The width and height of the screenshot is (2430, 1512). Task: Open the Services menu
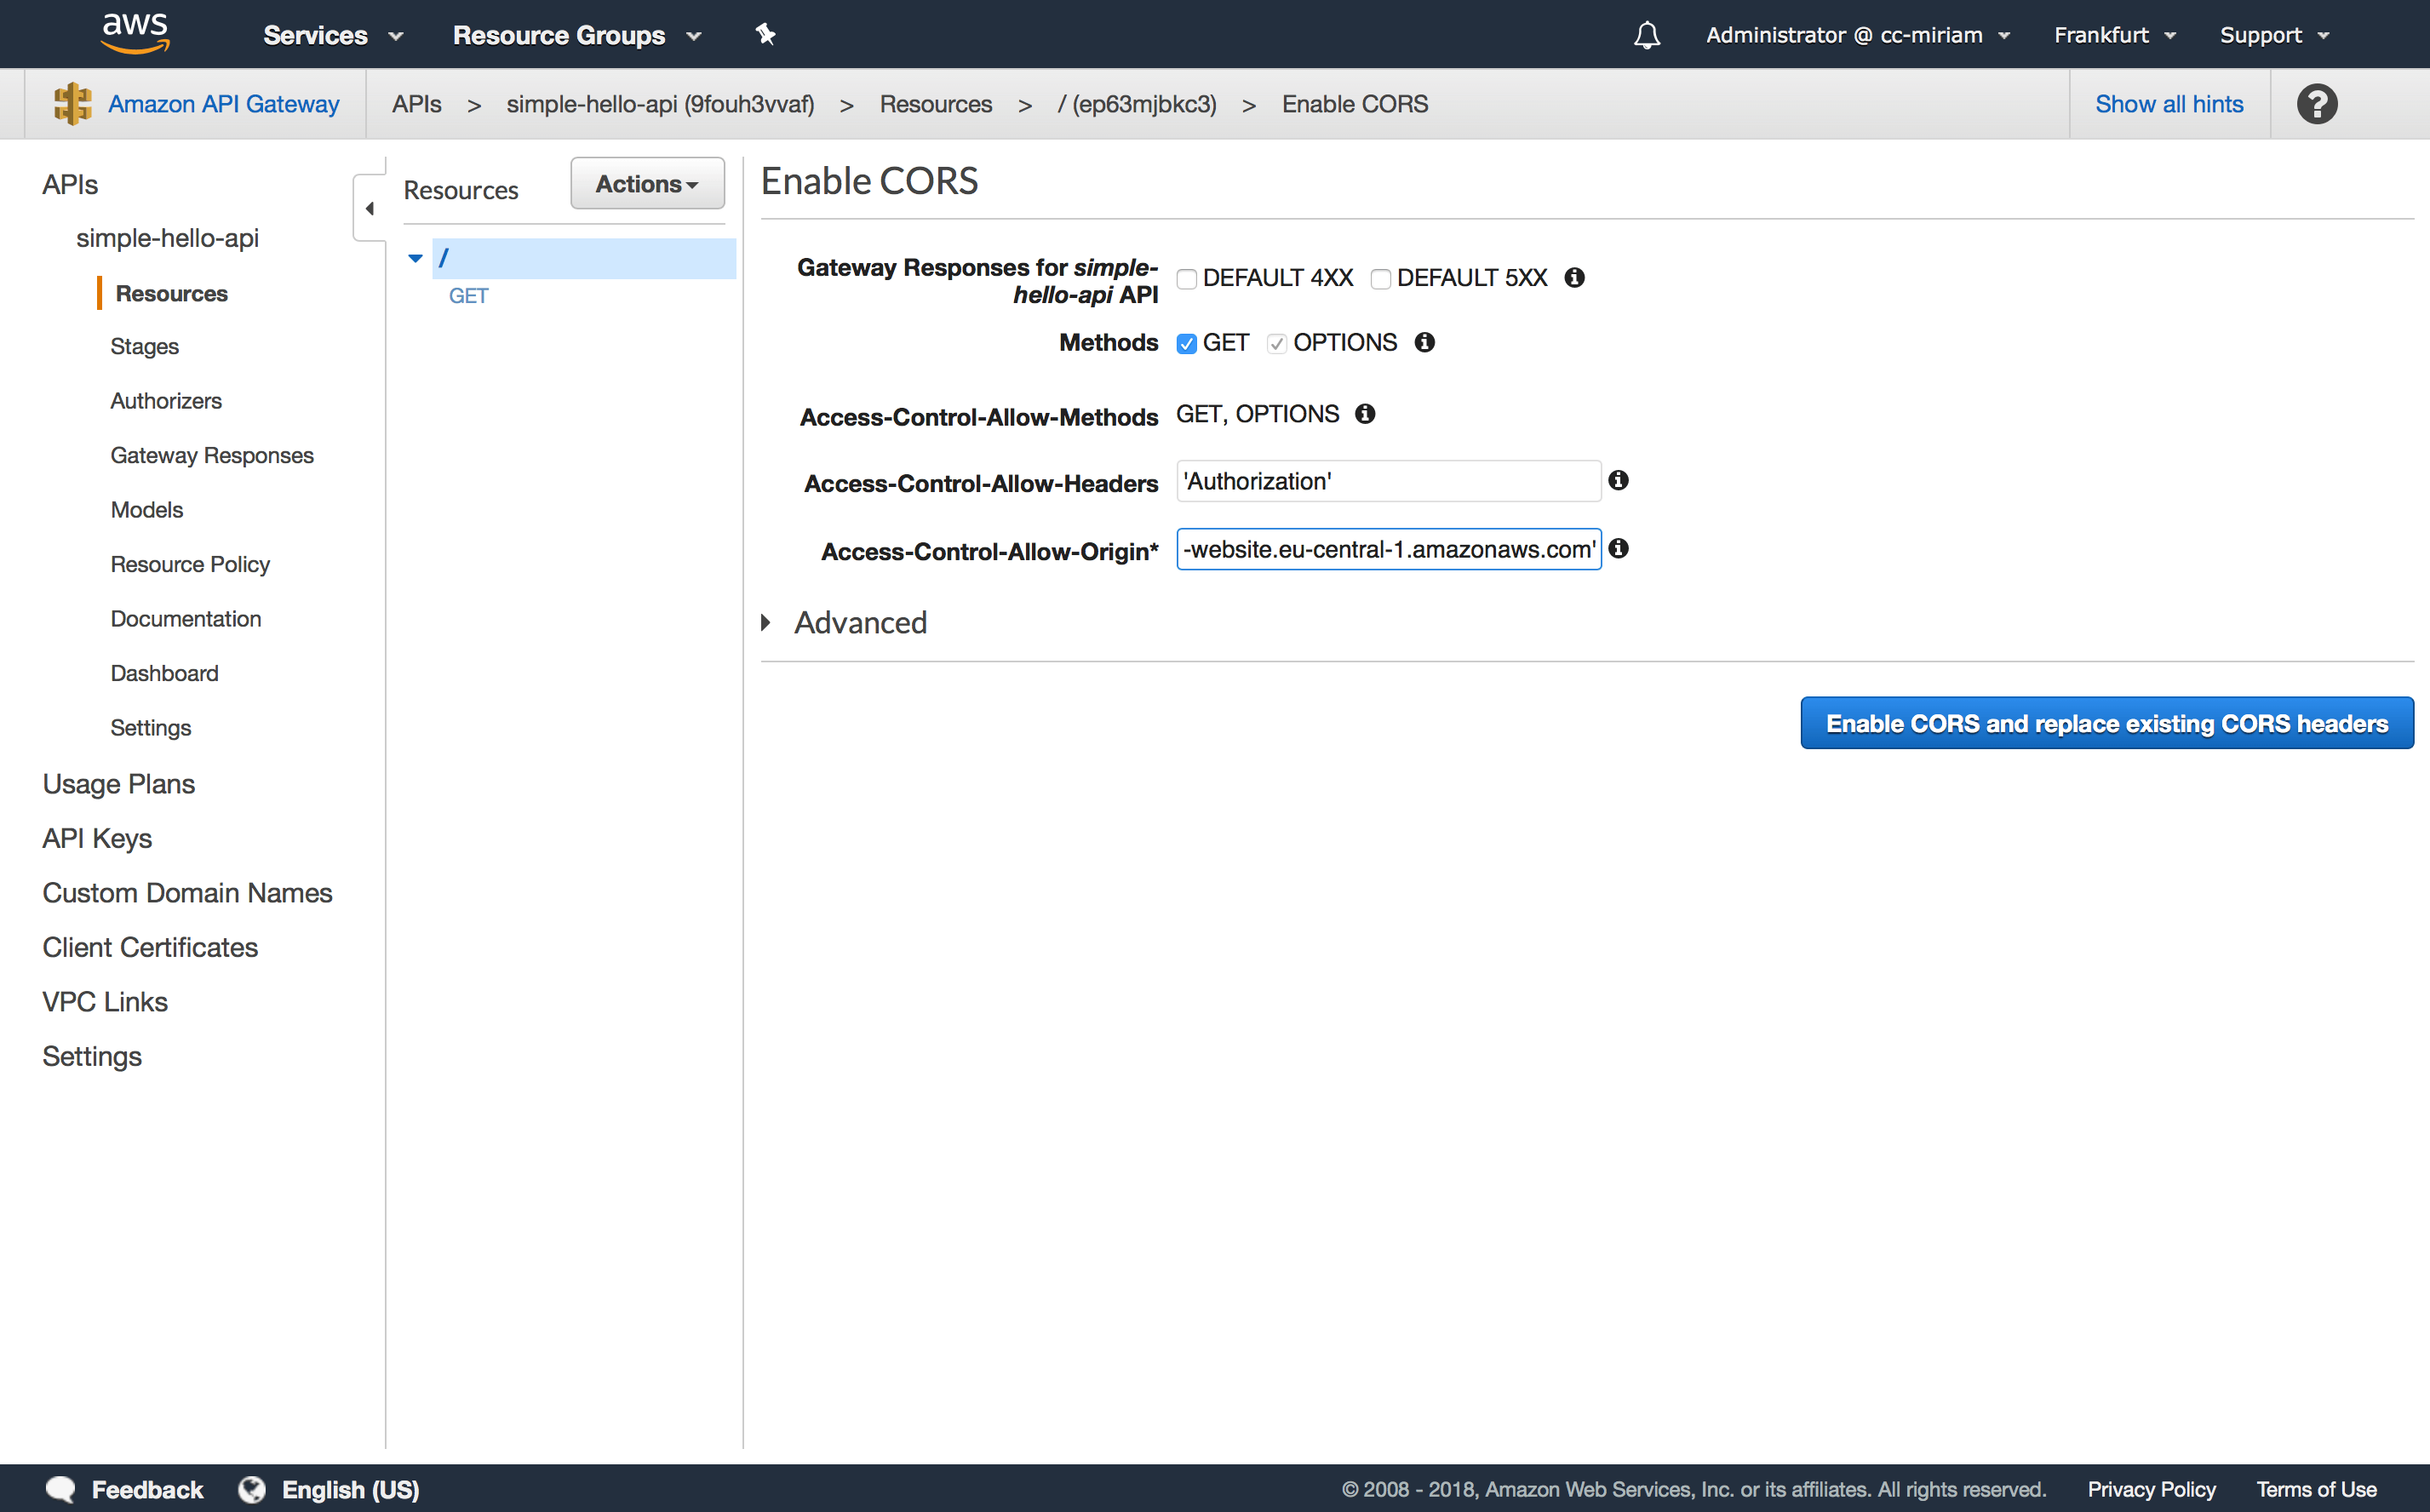332,35
